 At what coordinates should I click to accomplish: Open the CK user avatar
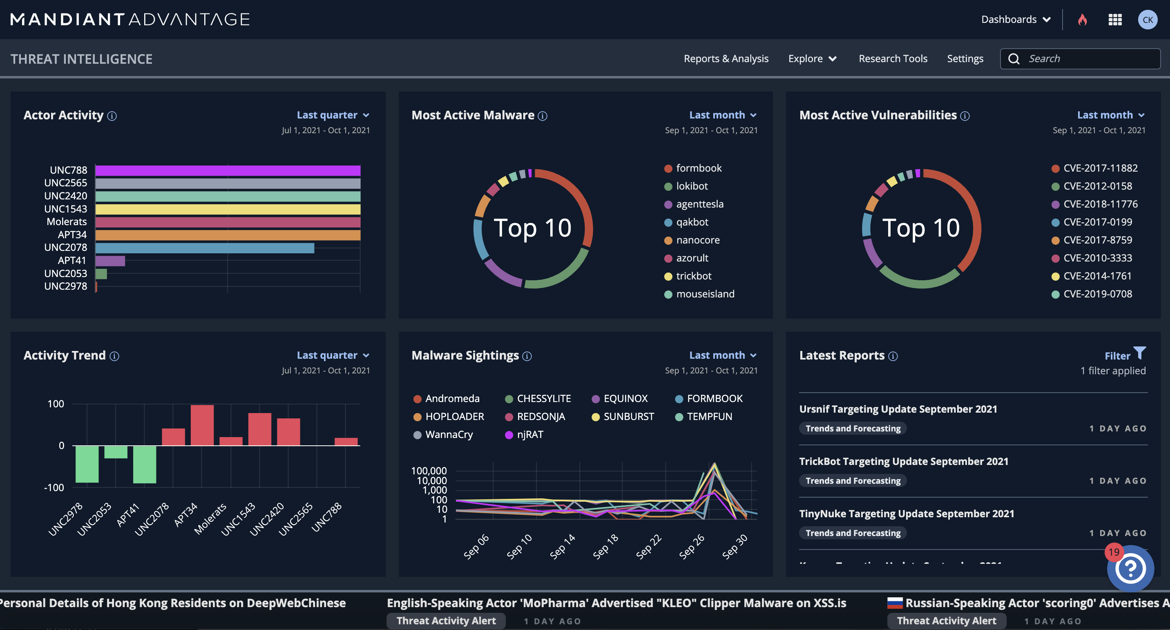click(1147, 20)
